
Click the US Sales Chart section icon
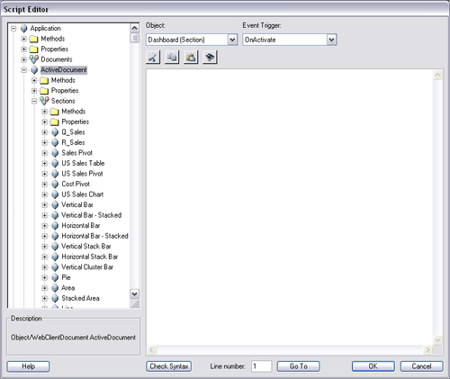(x=55, y=194)
